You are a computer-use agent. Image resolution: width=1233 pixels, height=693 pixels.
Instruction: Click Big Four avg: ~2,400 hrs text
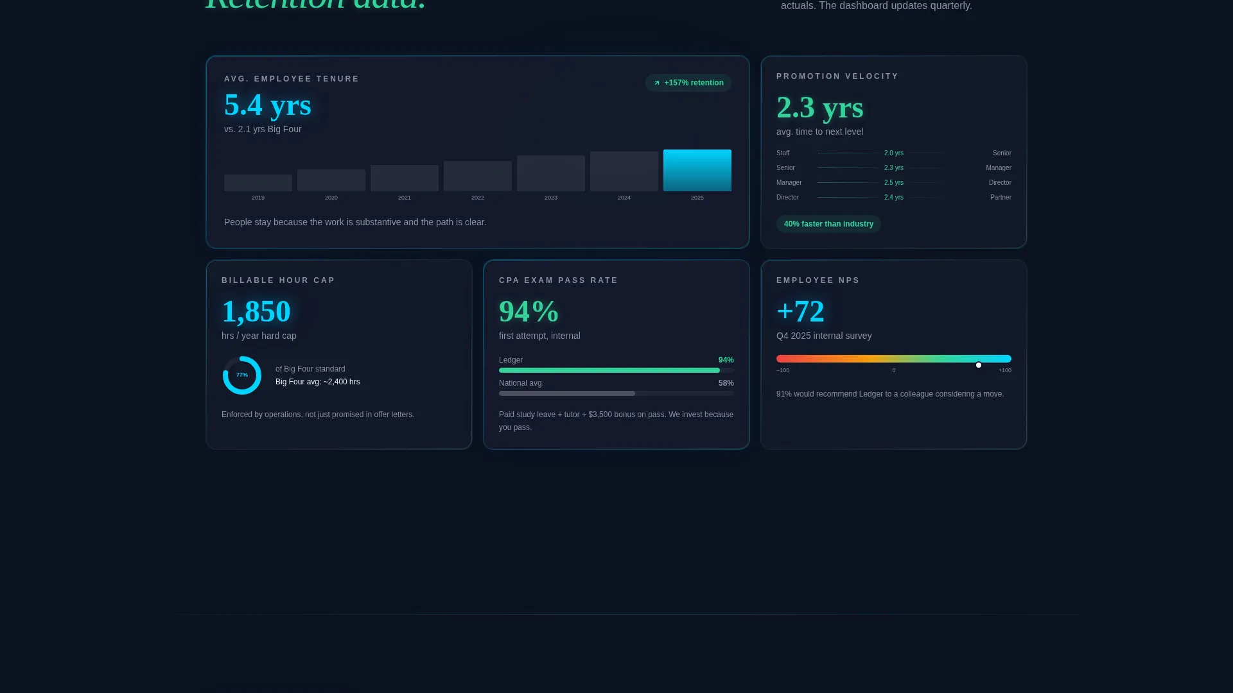318,382
